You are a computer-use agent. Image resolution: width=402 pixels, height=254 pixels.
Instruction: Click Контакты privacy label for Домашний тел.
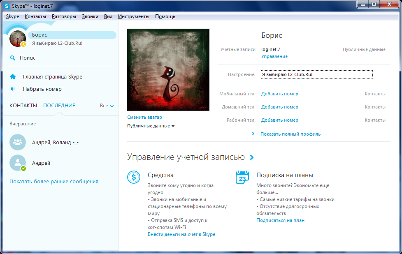click(375, 107)
